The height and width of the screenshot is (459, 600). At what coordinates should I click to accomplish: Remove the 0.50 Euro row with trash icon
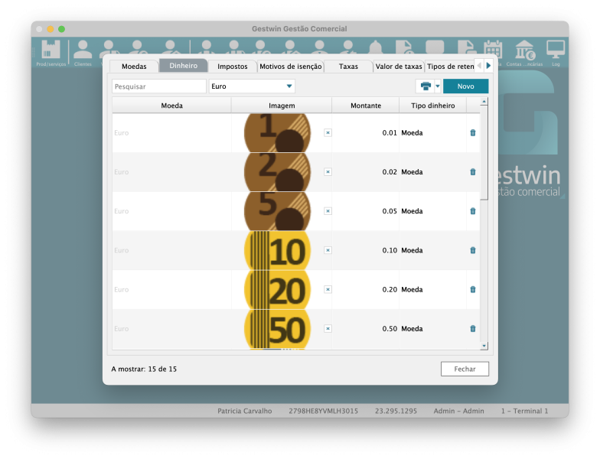472,329
